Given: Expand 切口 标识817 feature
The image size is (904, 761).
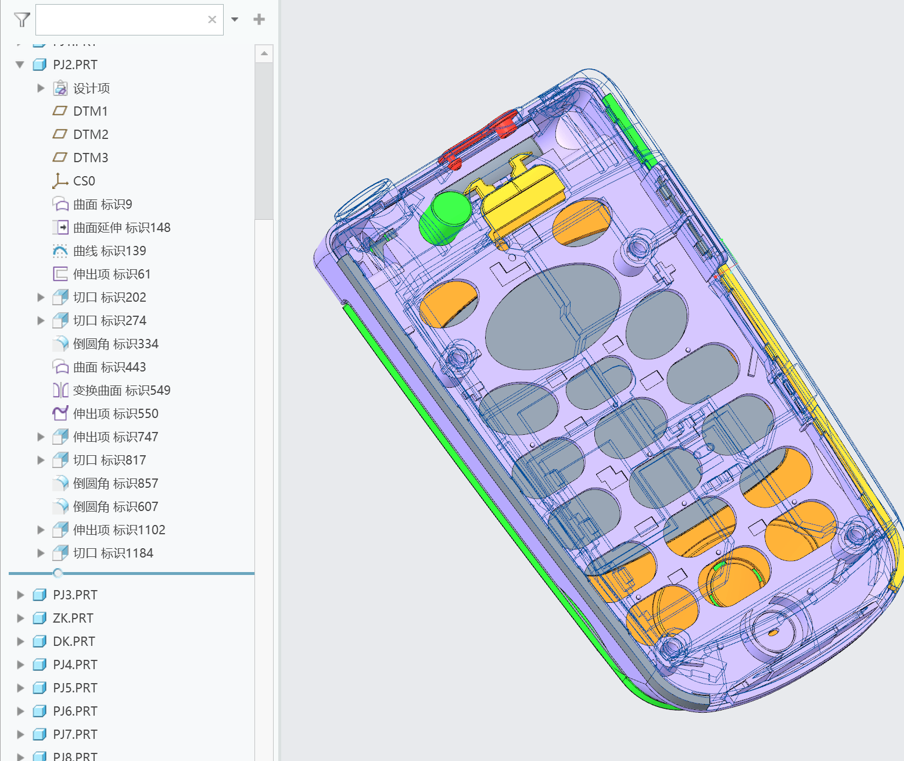Looking at the screenshot, I should pos(41,460).
